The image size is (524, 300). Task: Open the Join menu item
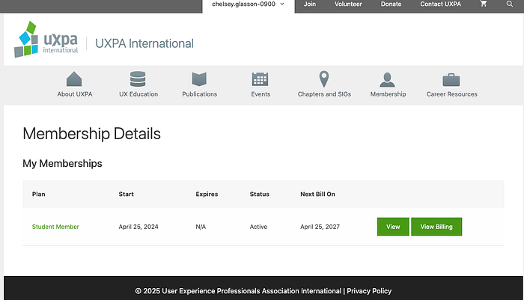pos(310,4)
